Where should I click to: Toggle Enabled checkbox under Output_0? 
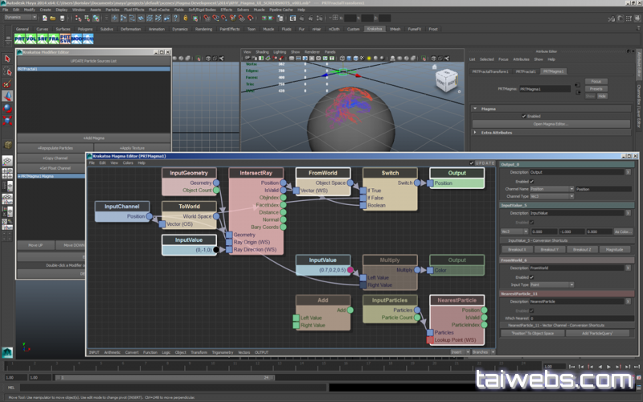tap(531, 181)
